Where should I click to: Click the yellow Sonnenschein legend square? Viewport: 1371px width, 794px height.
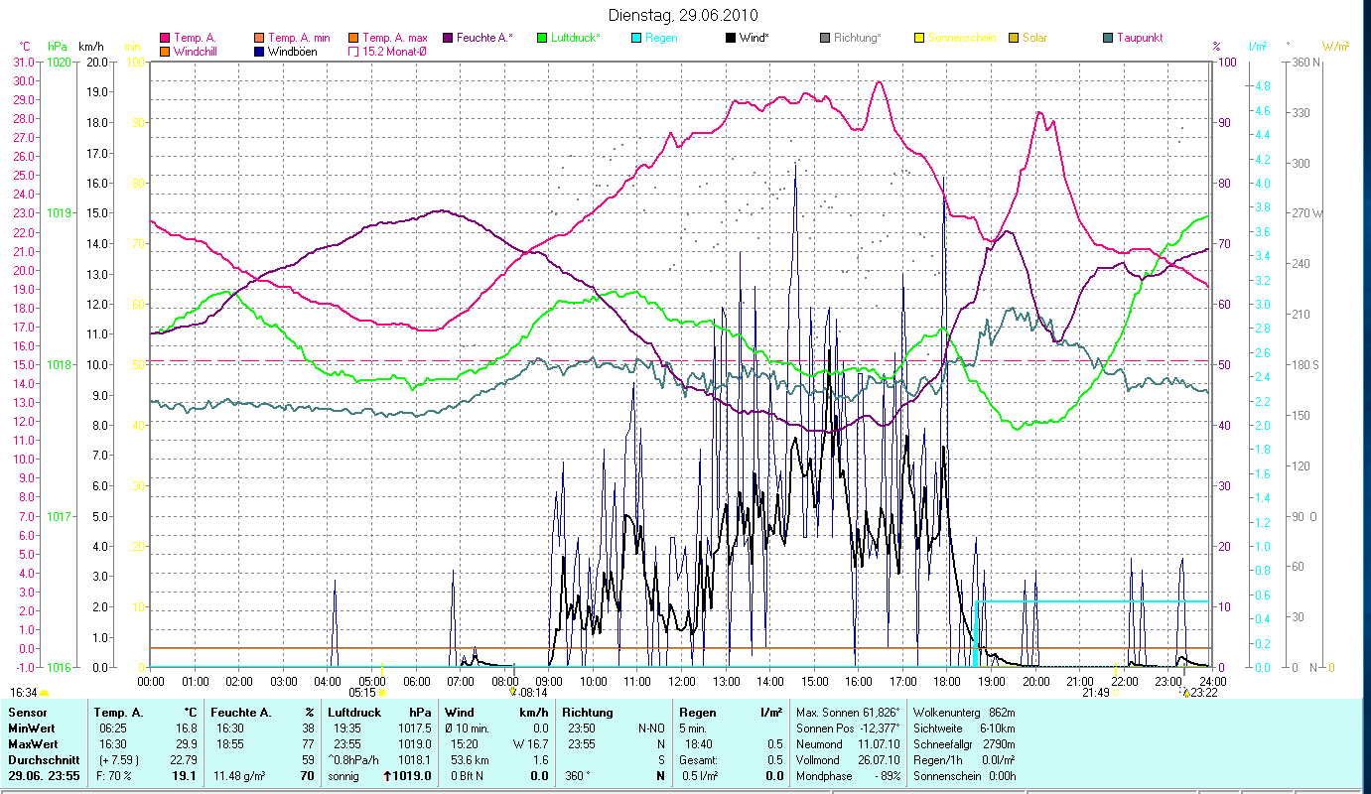point(919,39)
